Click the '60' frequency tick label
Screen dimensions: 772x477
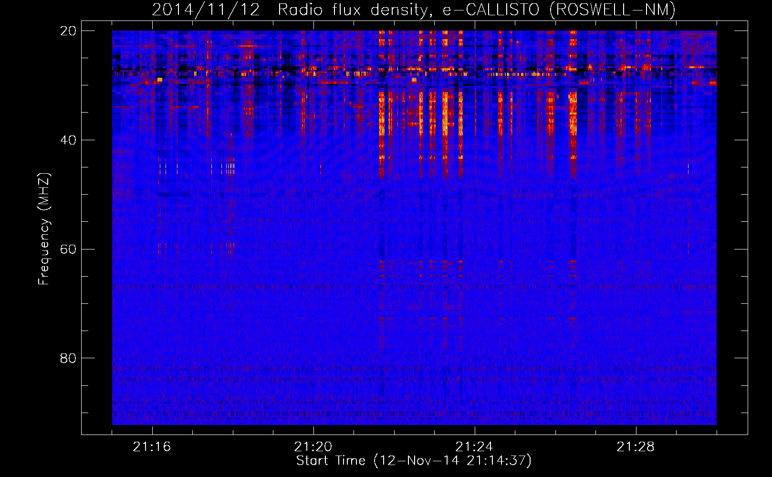coord(68,249)
